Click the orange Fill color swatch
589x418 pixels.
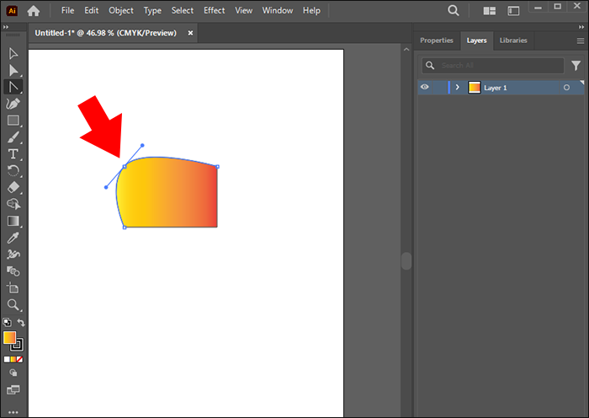10,337
